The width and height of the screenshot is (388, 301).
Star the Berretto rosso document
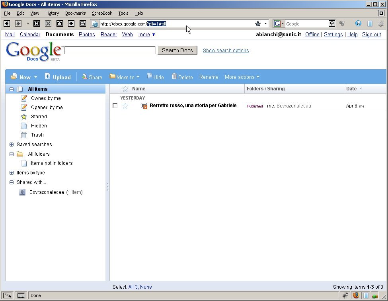click(125, 106)
